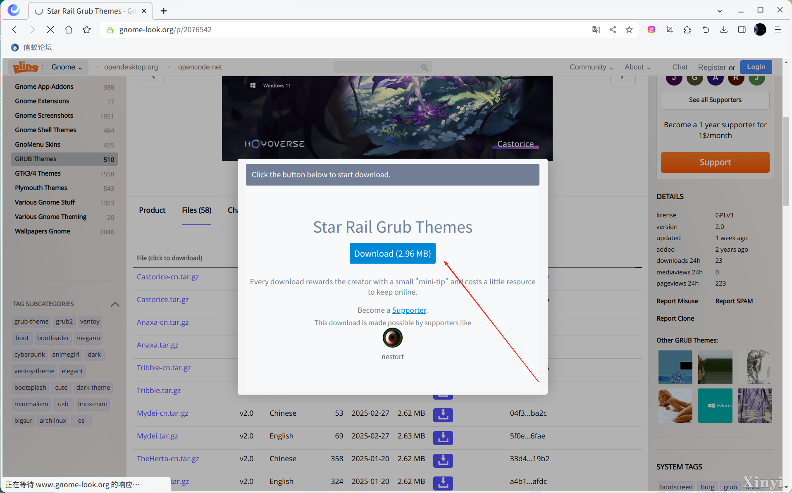Open the browser hamburger menu

(x=778, y=29)
